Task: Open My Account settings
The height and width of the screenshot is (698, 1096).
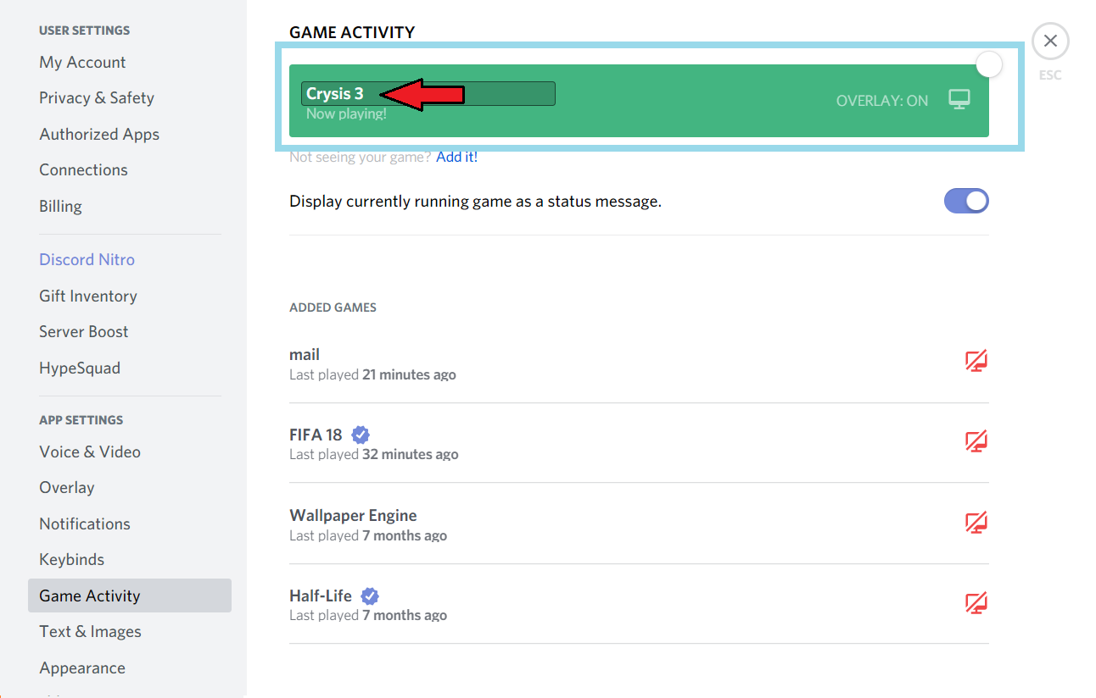Action: [81, 62]
